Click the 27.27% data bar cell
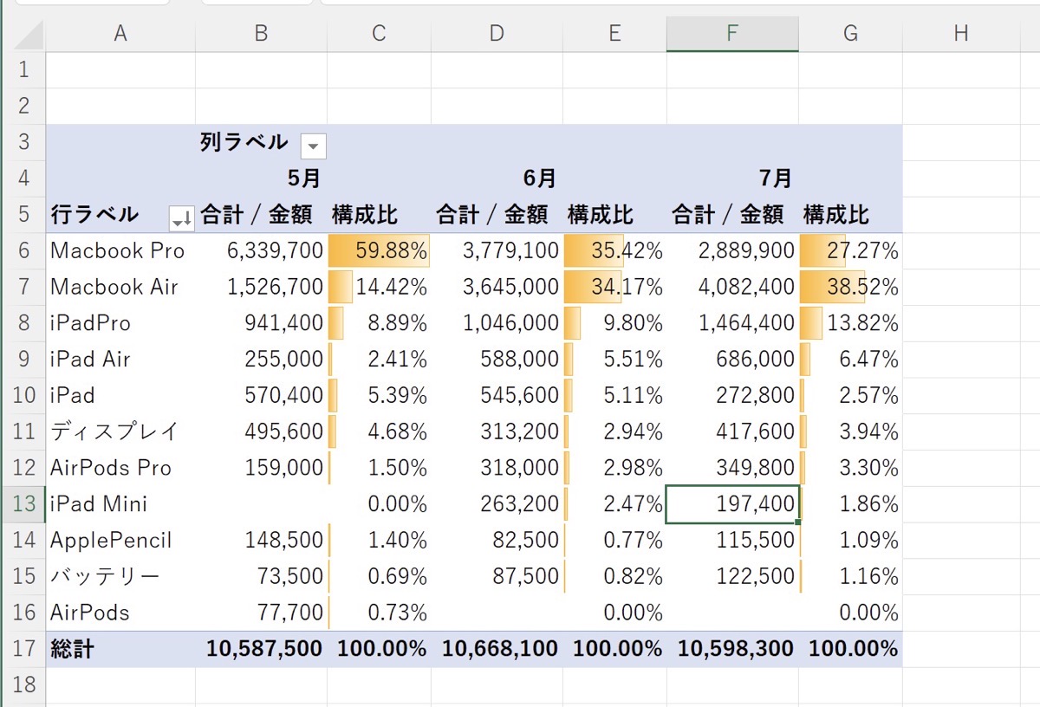The height and width of the screenshot is (707, 1040). [850, 250]
